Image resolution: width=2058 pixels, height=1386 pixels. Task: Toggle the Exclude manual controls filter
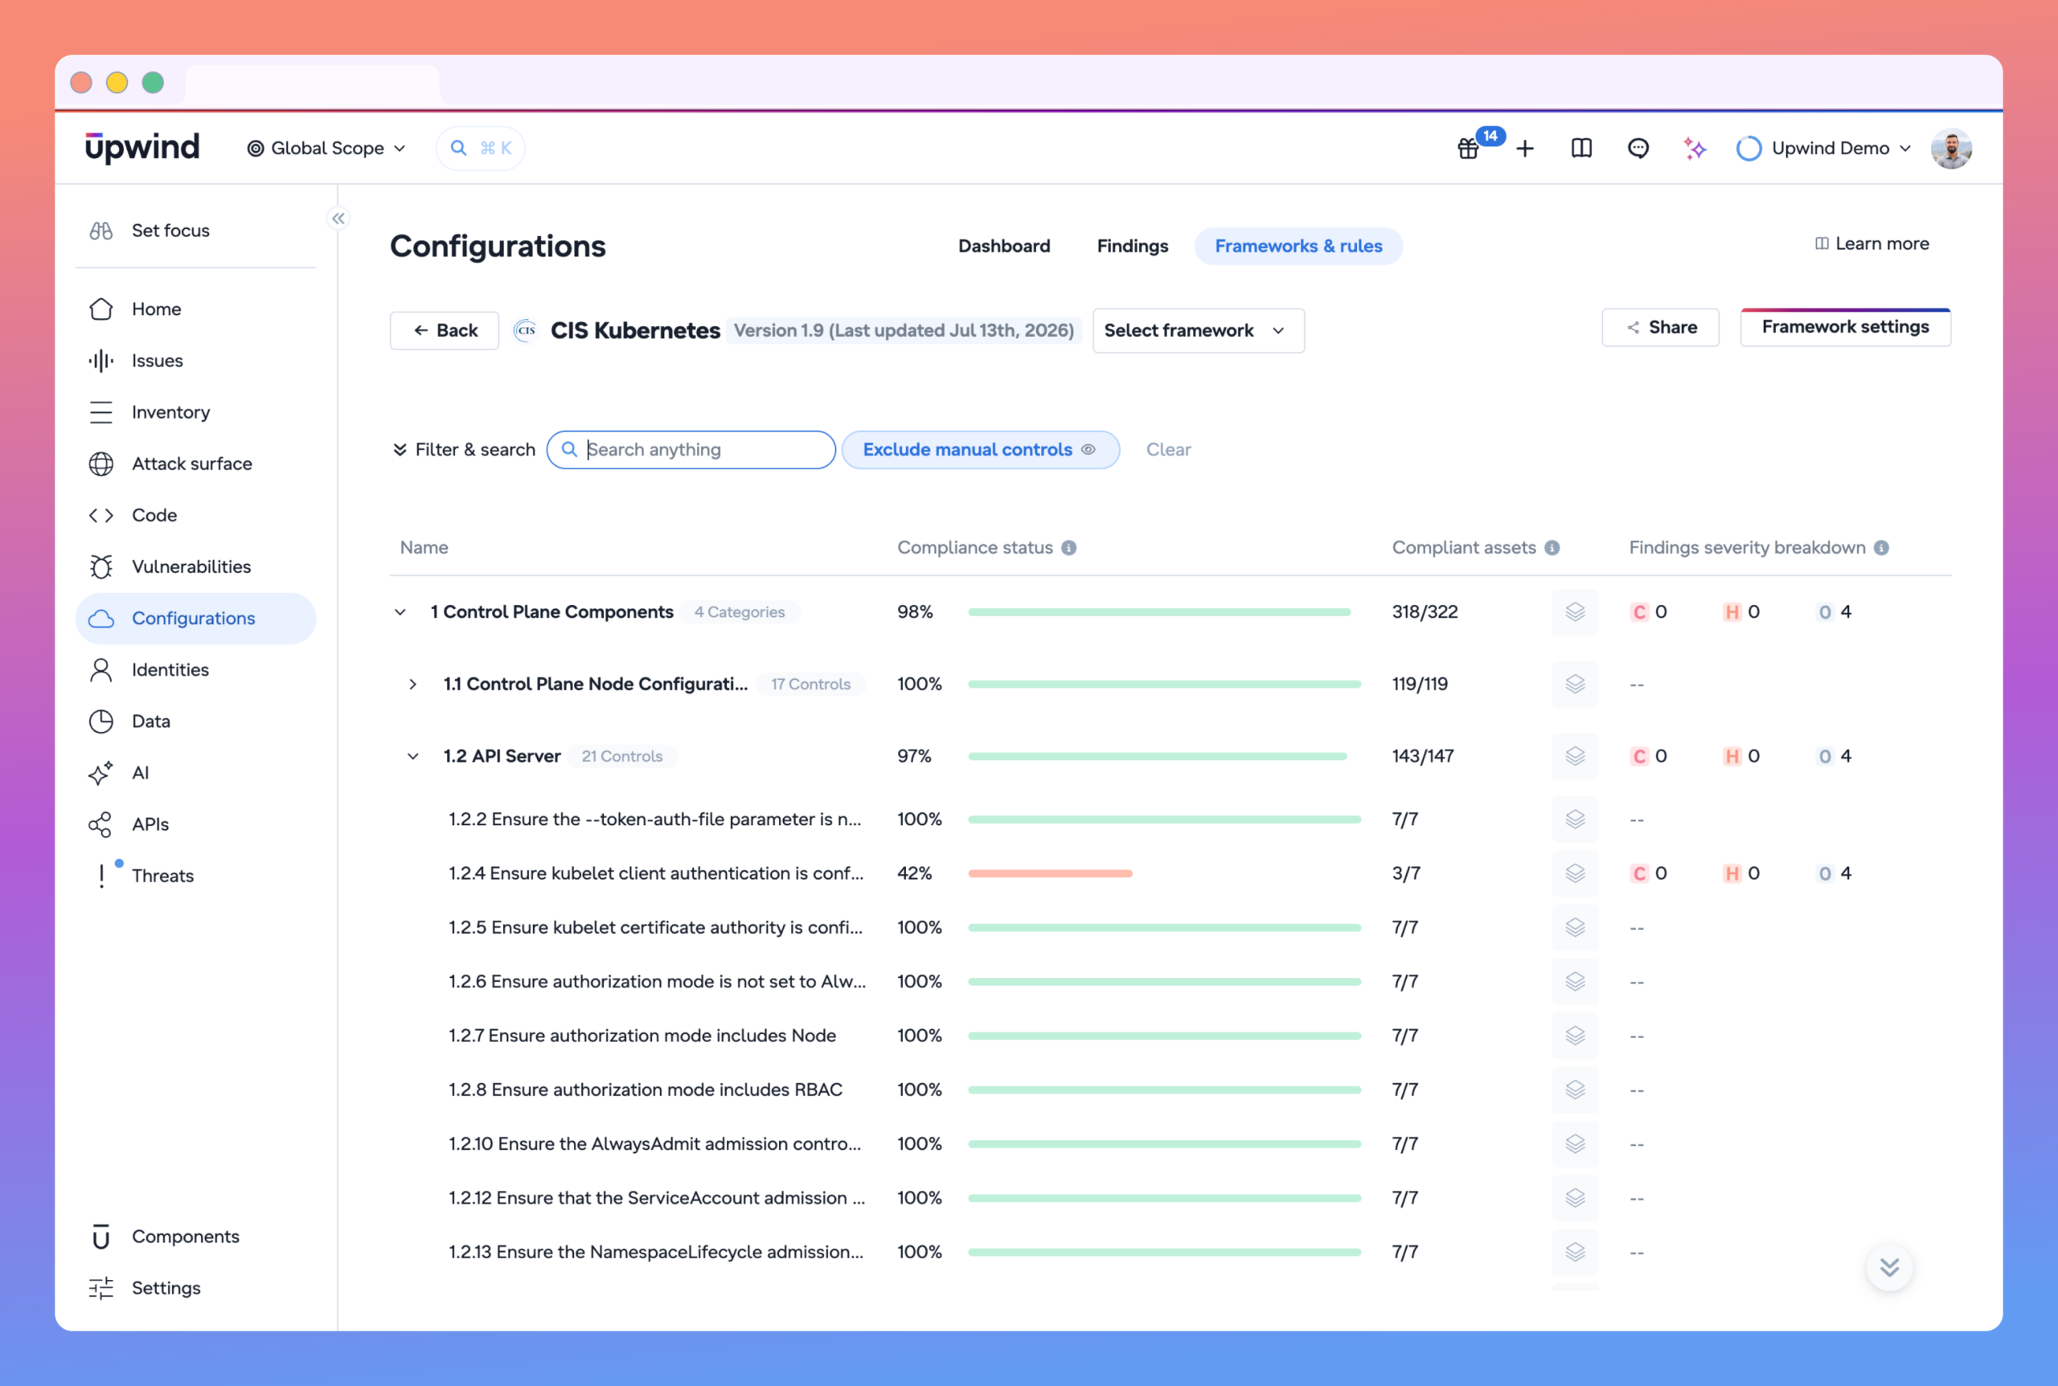point(980,450)
